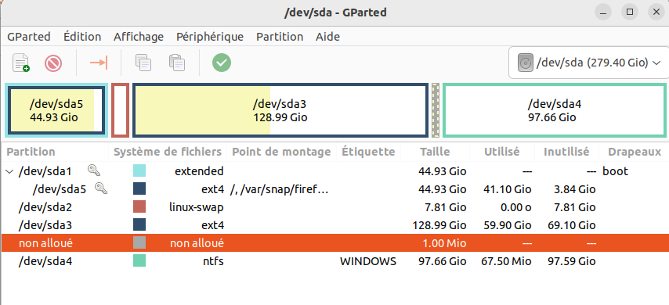
Task: Click the red linux-swap color swatch
Action: tap(139, 207)
